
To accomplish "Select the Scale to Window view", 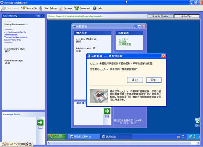I will click(x=160, y=16).
